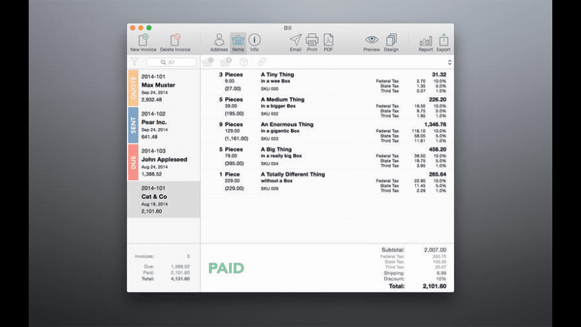The image size is (581, 327).
Task: Click sidebar Due amount 1,388.52 in summary
Action: point(180,267)
